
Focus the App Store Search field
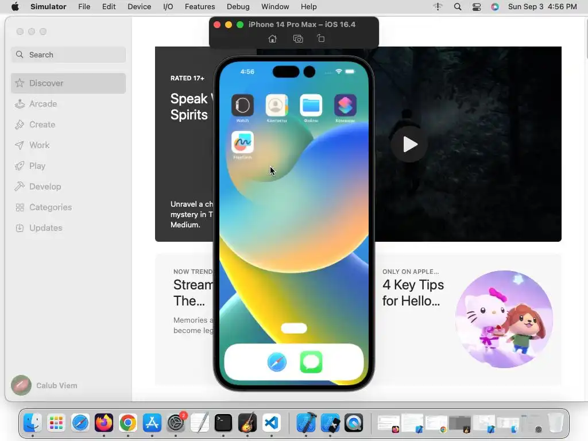click(x=68, y=55)
